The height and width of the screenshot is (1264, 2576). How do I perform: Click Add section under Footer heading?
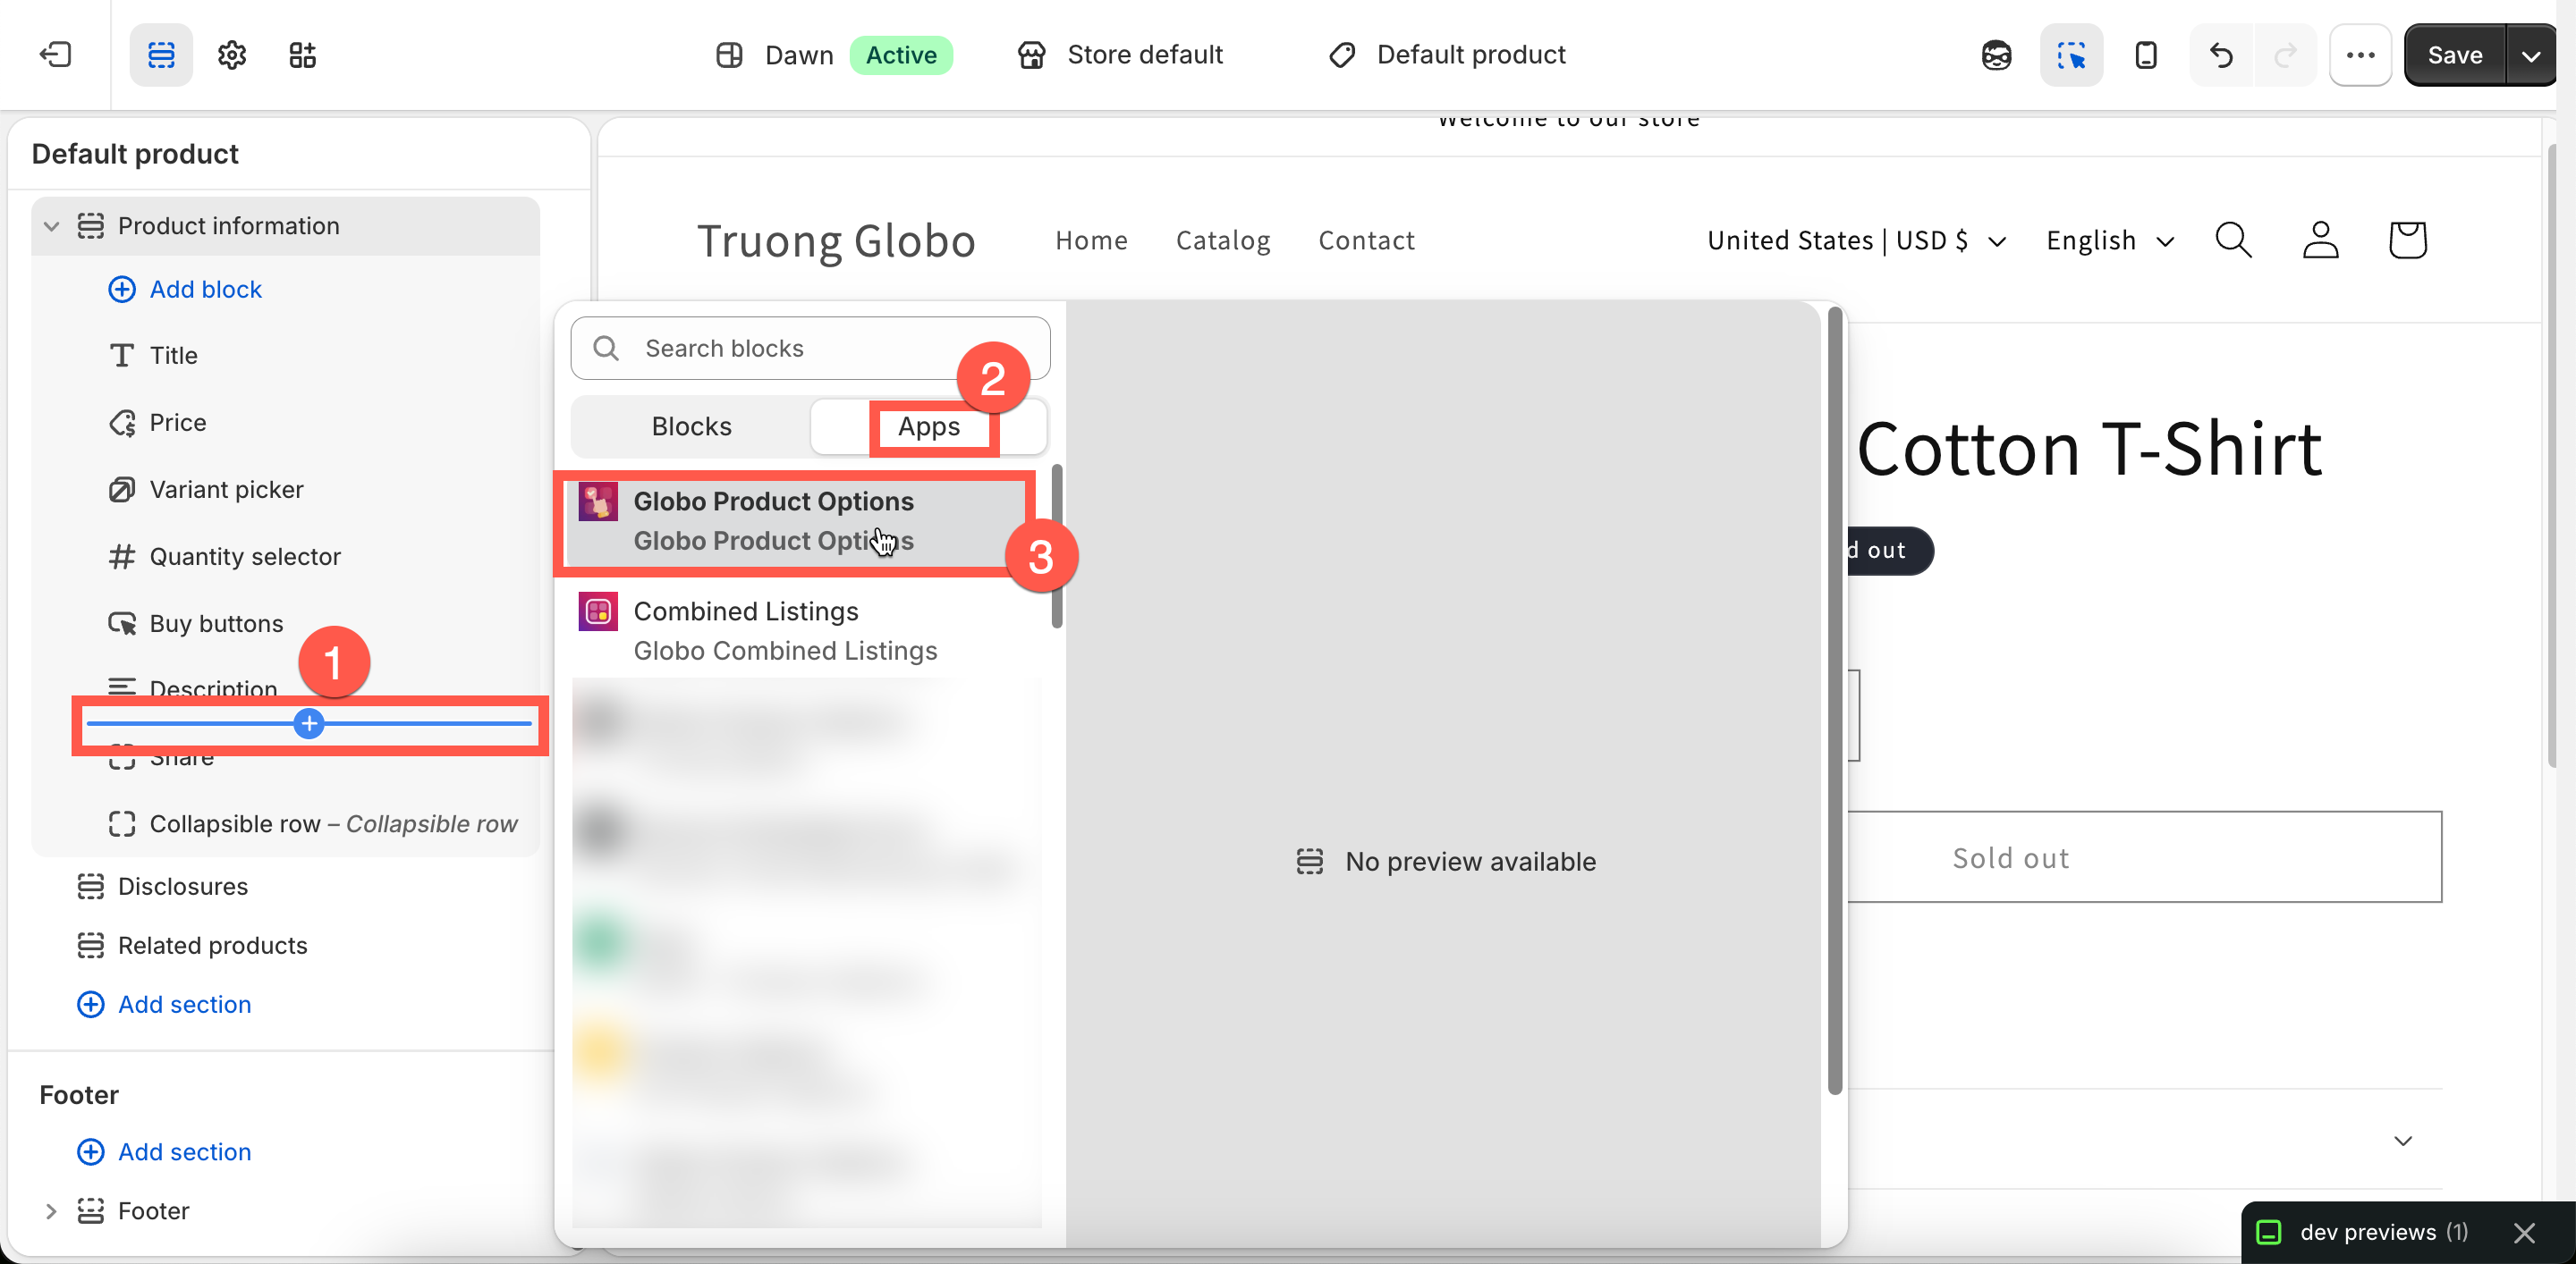click(x=165, y=1152)
